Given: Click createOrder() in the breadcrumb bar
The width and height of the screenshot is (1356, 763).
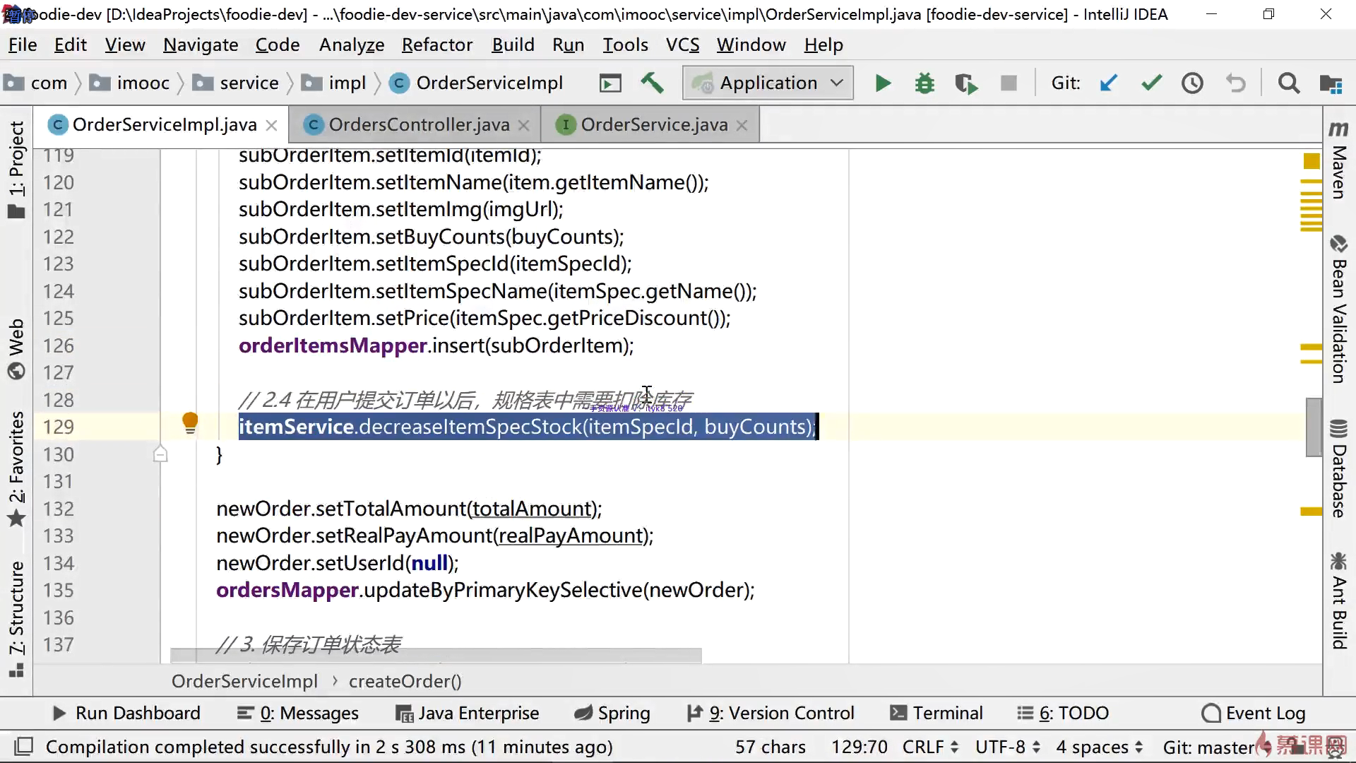Looking at the screenshot, I should tap(405, 681).
